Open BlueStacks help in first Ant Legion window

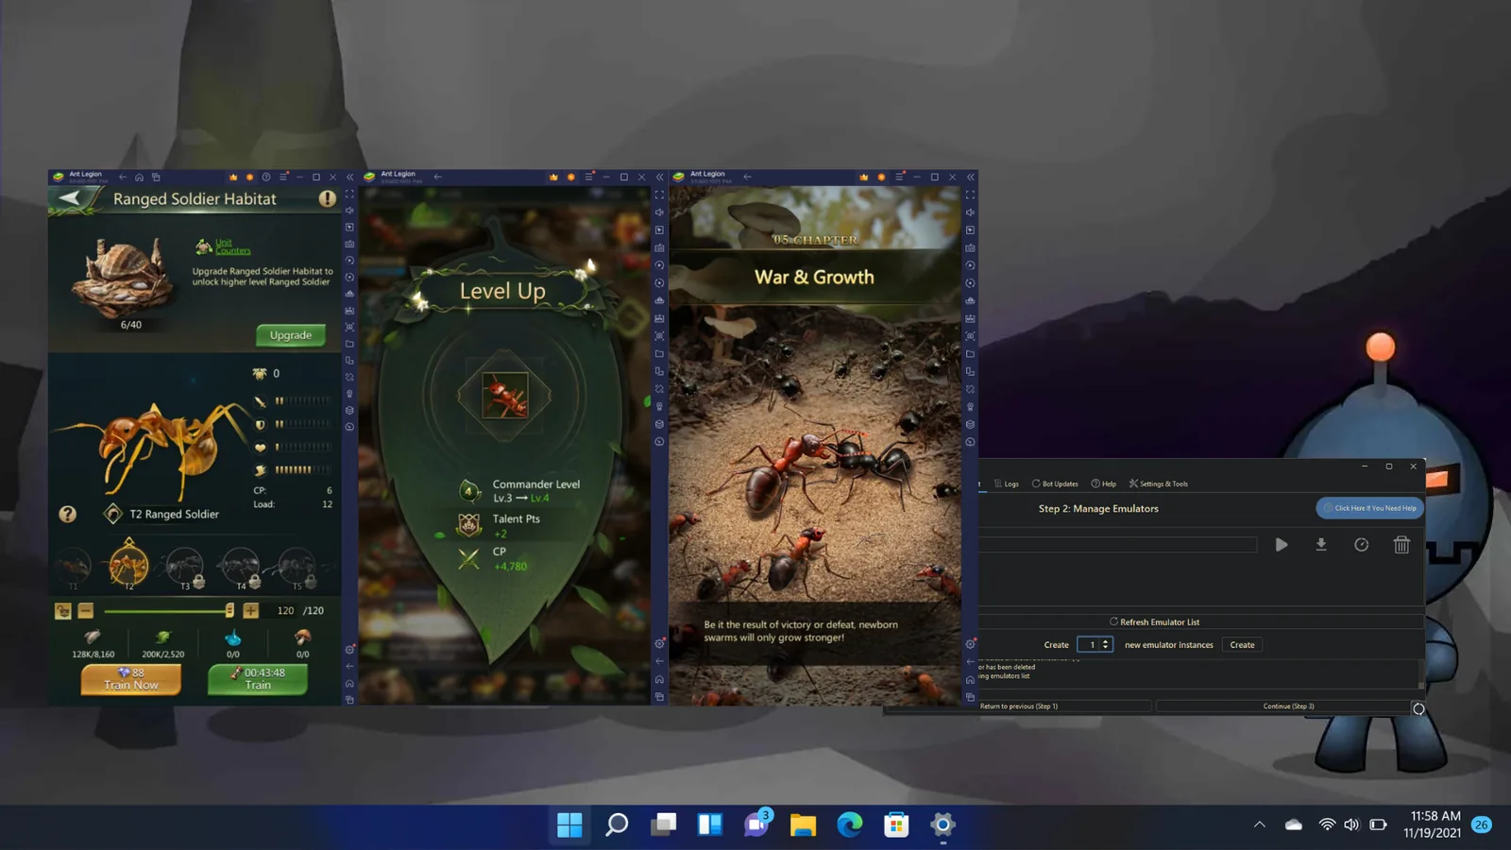pyautogui.click(x=266, y=178)
